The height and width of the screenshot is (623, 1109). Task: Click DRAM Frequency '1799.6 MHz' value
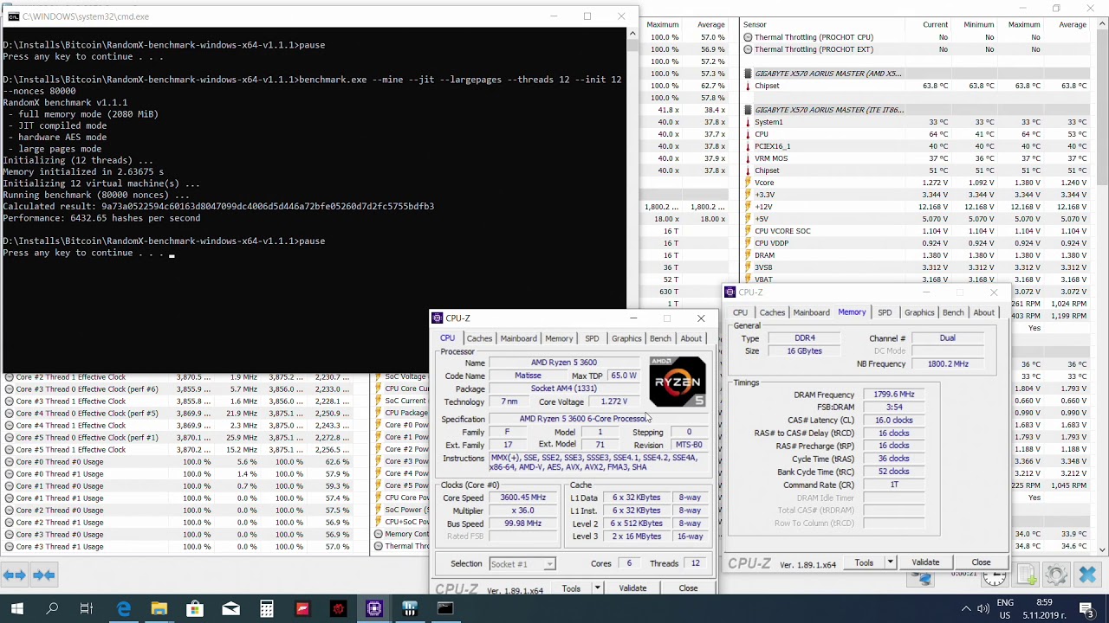click(893, 395)
